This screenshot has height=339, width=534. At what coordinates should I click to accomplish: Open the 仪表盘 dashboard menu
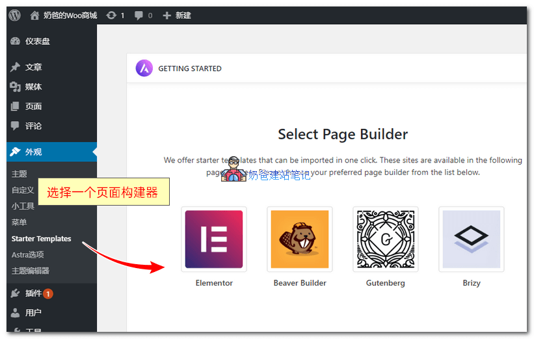tap(37, 41)
